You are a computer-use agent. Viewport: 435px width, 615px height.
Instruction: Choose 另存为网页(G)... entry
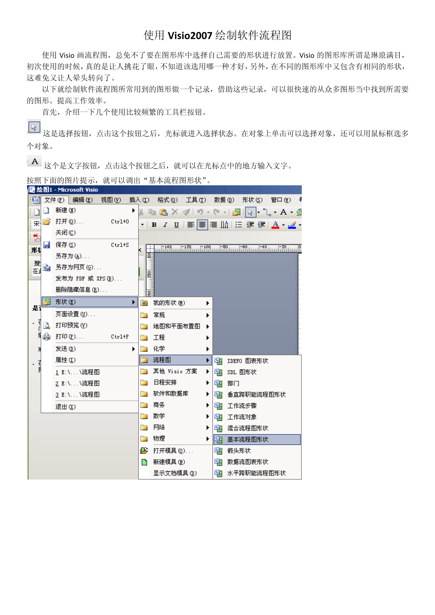coord(90,267)
